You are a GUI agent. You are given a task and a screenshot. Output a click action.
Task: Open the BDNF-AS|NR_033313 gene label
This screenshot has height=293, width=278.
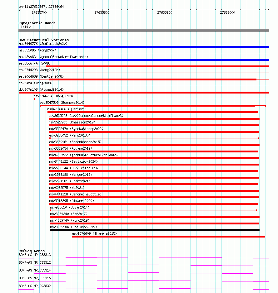pos(35,255)
